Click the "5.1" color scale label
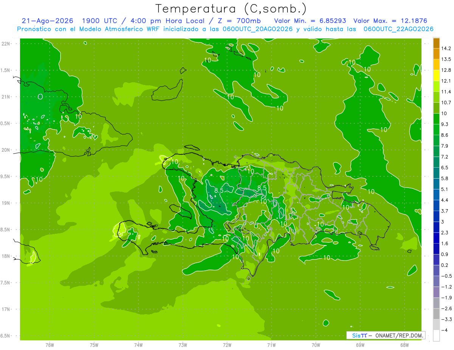This screenshot has width=454, height=350. [445, 189]
